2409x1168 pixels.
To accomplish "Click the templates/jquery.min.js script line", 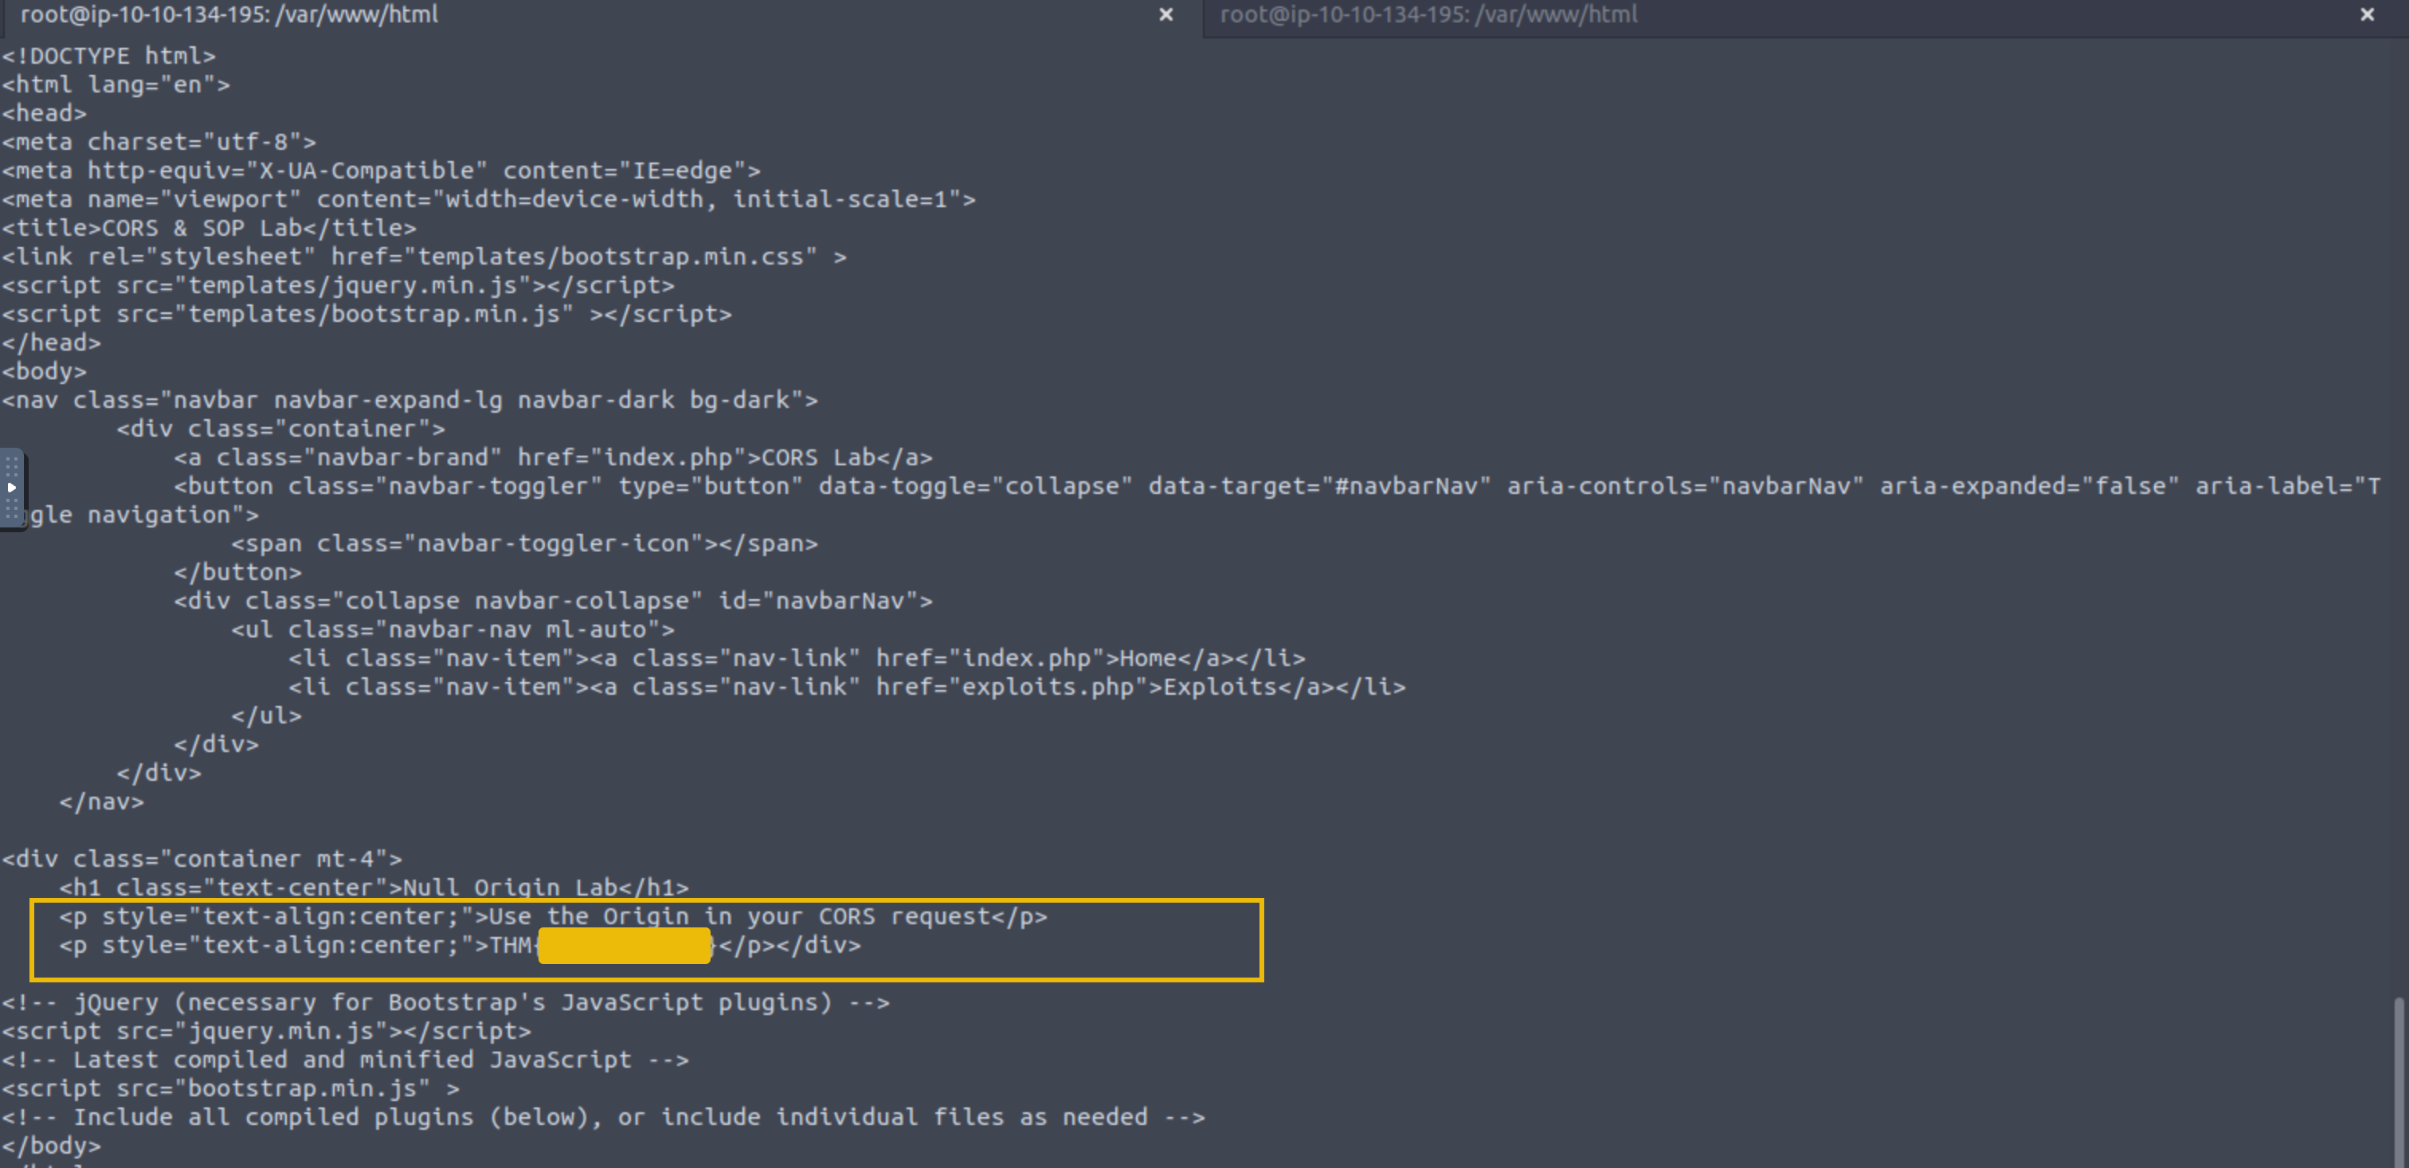I will [x=339, y=285].
